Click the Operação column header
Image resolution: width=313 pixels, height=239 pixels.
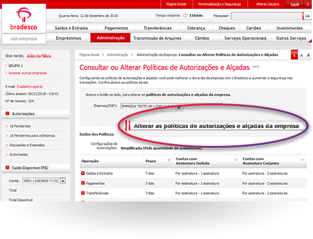click(90, 161)
